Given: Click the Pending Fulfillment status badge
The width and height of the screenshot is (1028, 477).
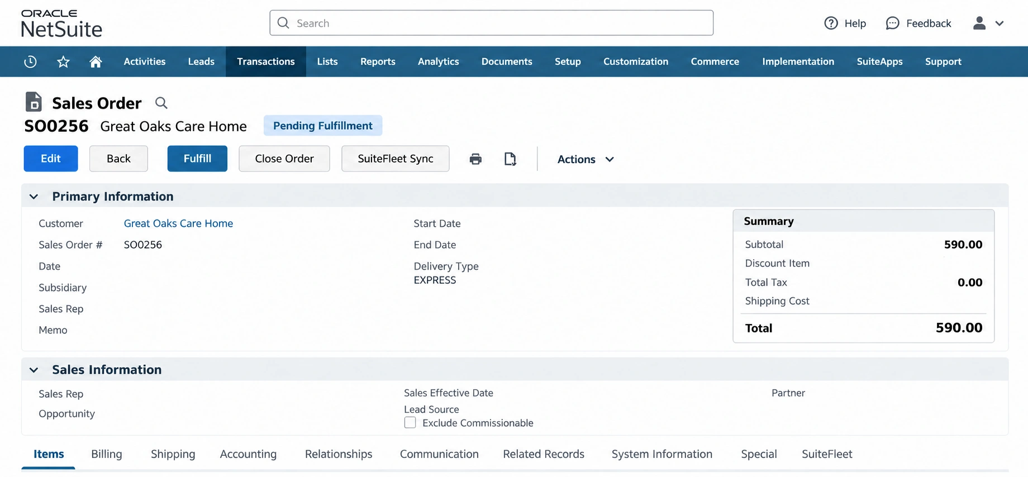Looking at the screenshot, I should click(x=323, y=126).
